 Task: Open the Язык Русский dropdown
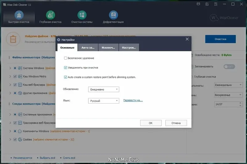pos(104,101)
